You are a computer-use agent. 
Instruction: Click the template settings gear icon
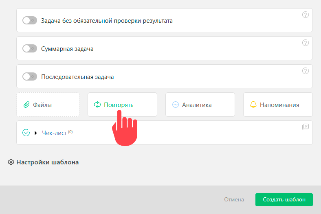[x=11, y=162]
